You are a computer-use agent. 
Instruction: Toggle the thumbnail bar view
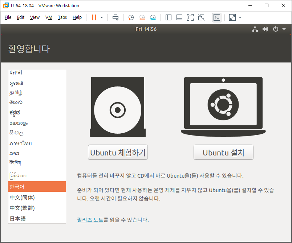point(179,17)
